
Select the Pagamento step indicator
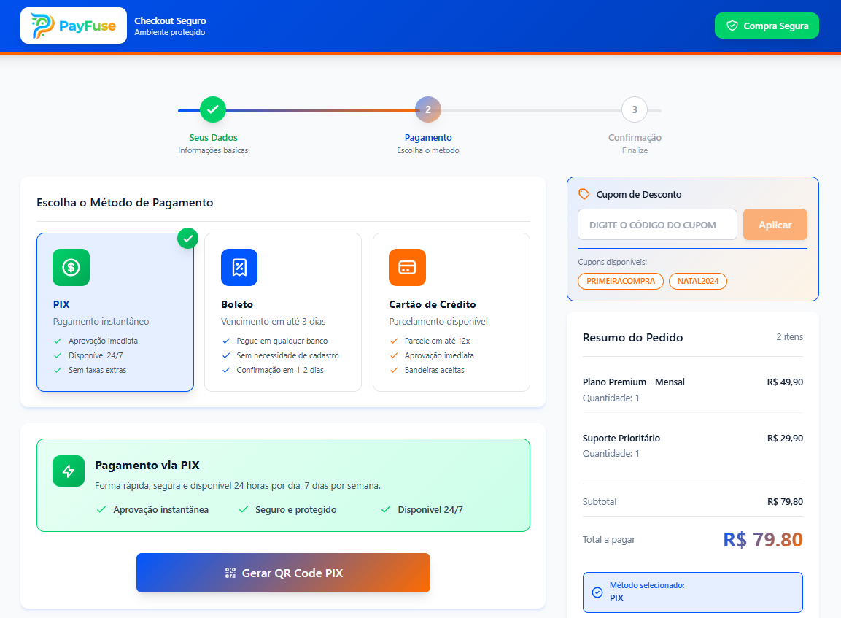[x=427, y=109]
